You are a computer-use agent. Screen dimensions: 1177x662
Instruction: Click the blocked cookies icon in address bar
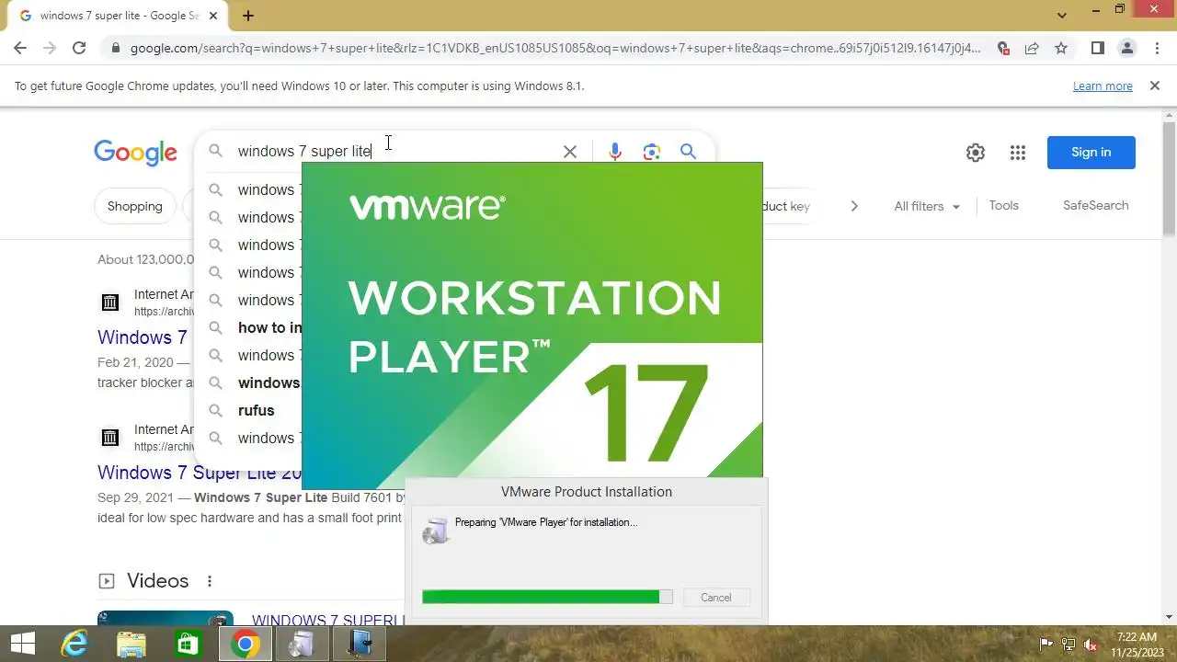[1003, 48]
